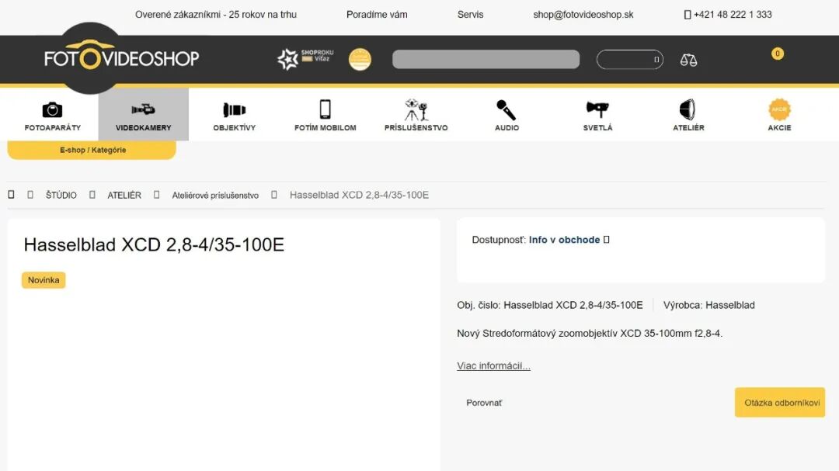
Task: Click the home icon in breadcrumb
Action: [x=11, y=195]
